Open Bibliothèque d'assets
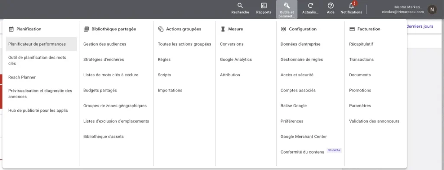444x170 pixels. (x=103, y=137)
